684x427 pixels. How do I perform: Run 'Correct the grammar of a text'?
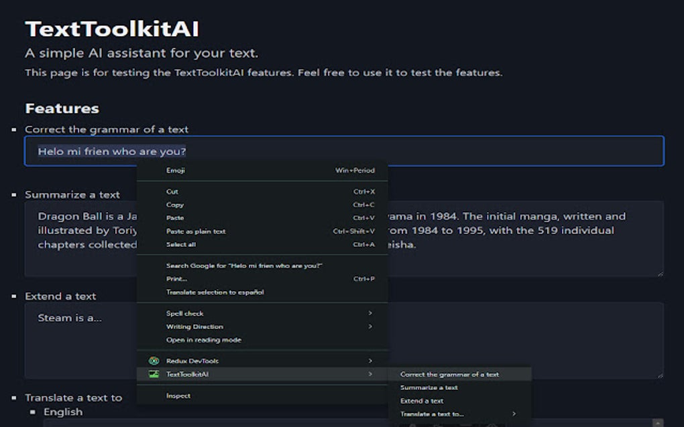[x=449, y=375]
